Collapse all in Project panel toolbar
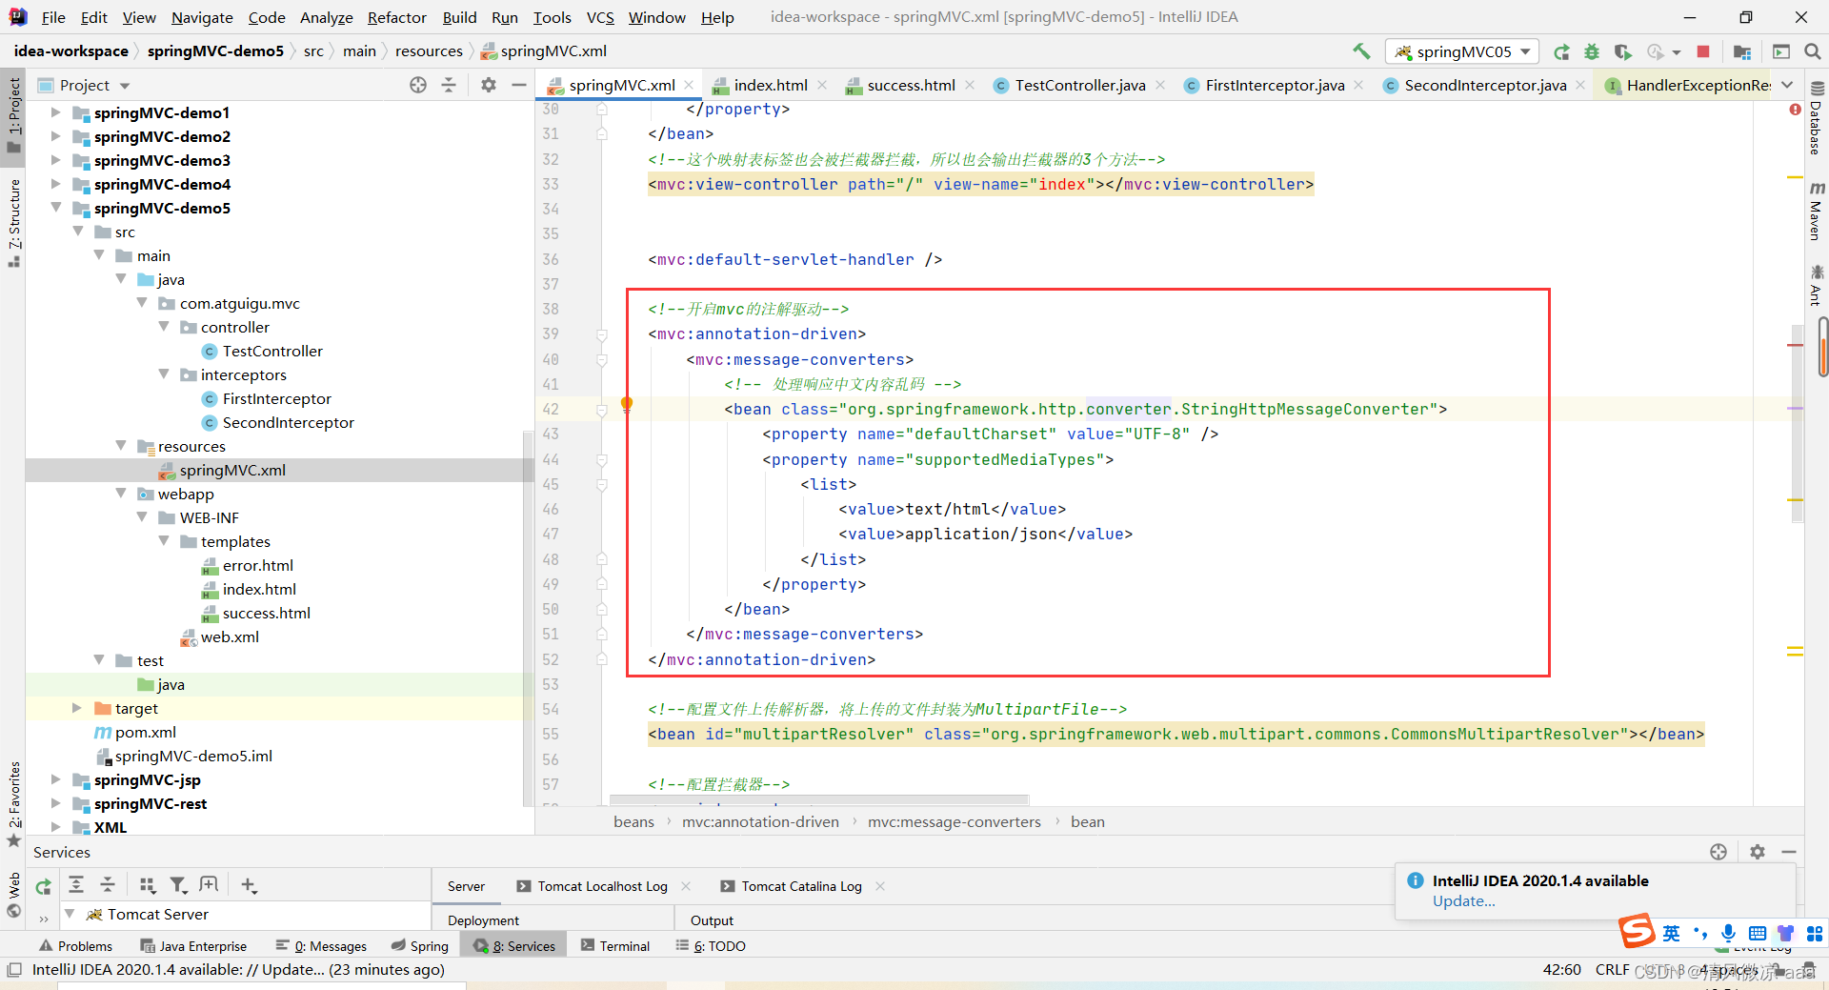This screenshot has height=990, width=1829. (x=449, y=85)
